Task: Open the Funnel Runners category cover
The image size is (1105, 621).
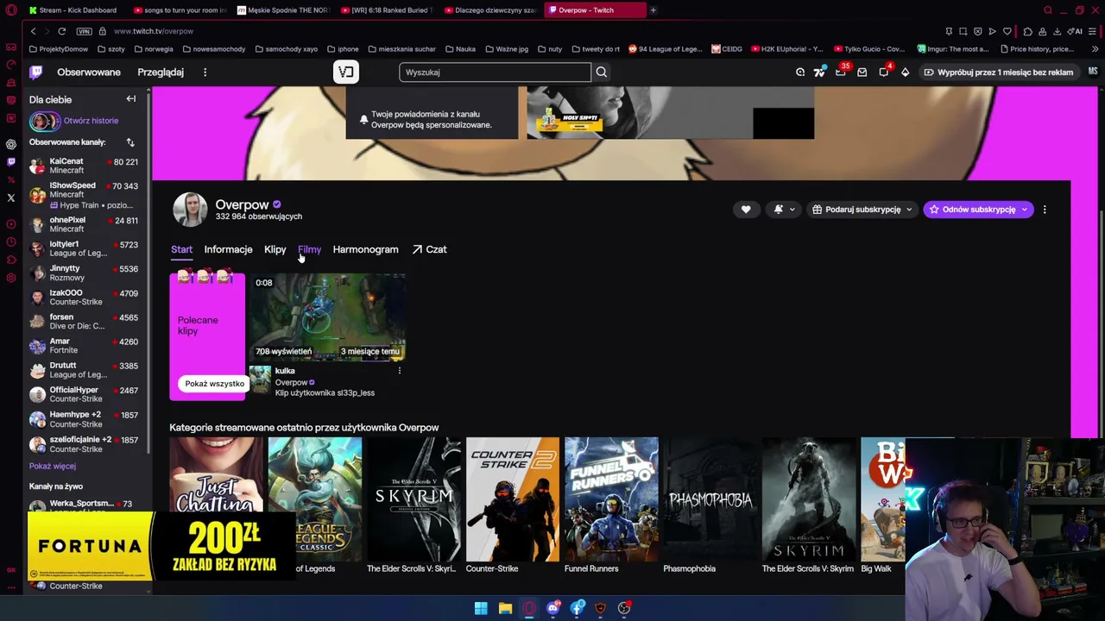Action: click(611, 499)
